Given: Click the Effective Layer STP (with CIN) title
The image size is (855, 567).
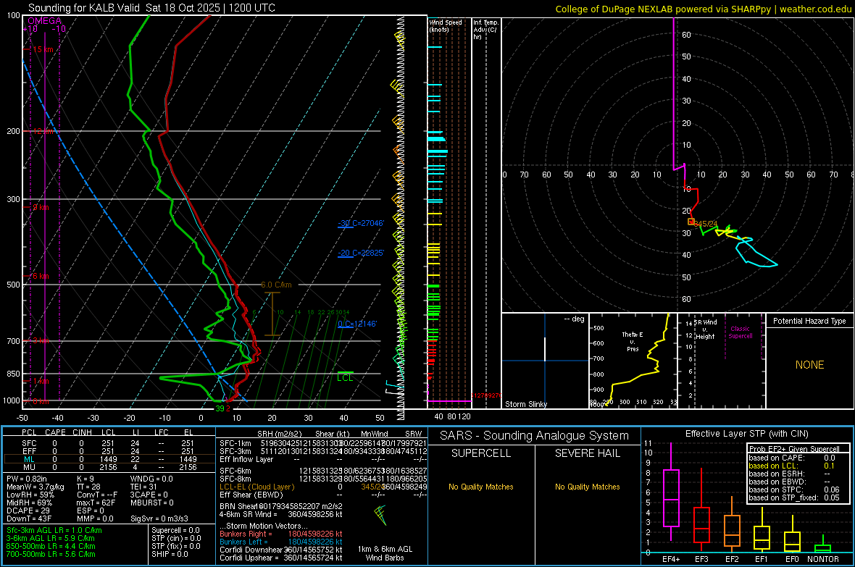Looking at the screenshot, I should pos(746,434).
